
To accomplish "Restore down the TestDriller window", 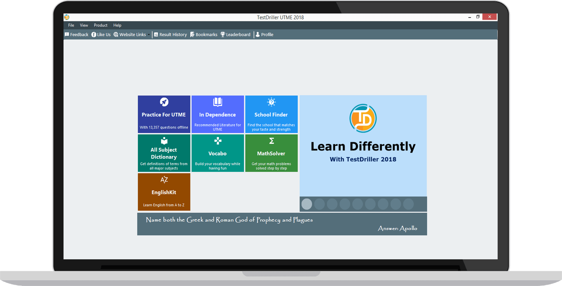I will click(x=478, y=17).
